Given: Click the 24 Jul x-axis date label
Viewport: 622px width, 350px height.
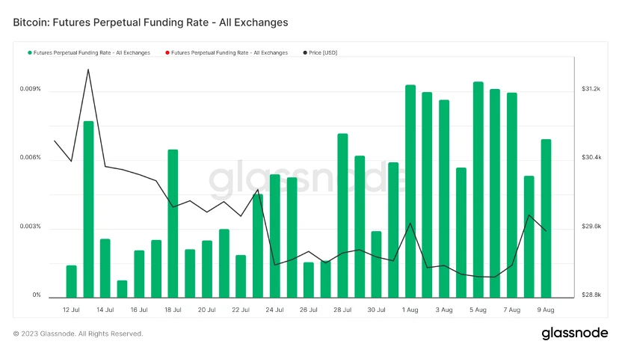Looking at the screenshot, I should point(274,310).
